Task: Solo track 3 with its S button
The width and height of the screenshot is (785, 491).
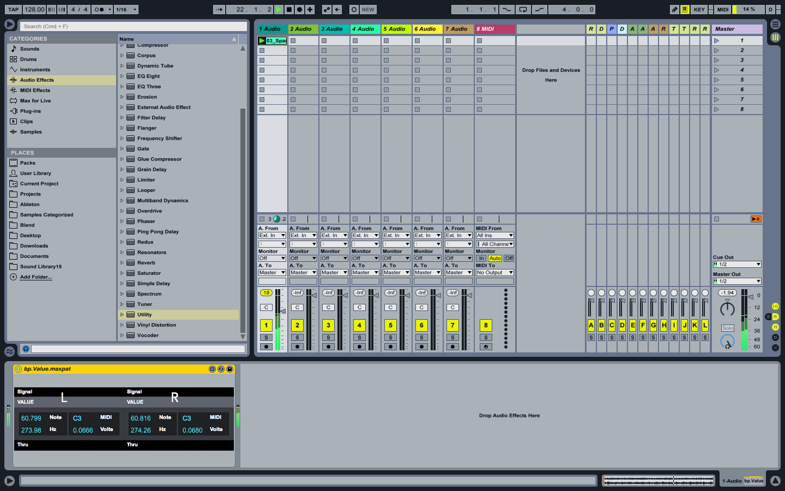Action: pyautogui.click(x=328, y=338)
